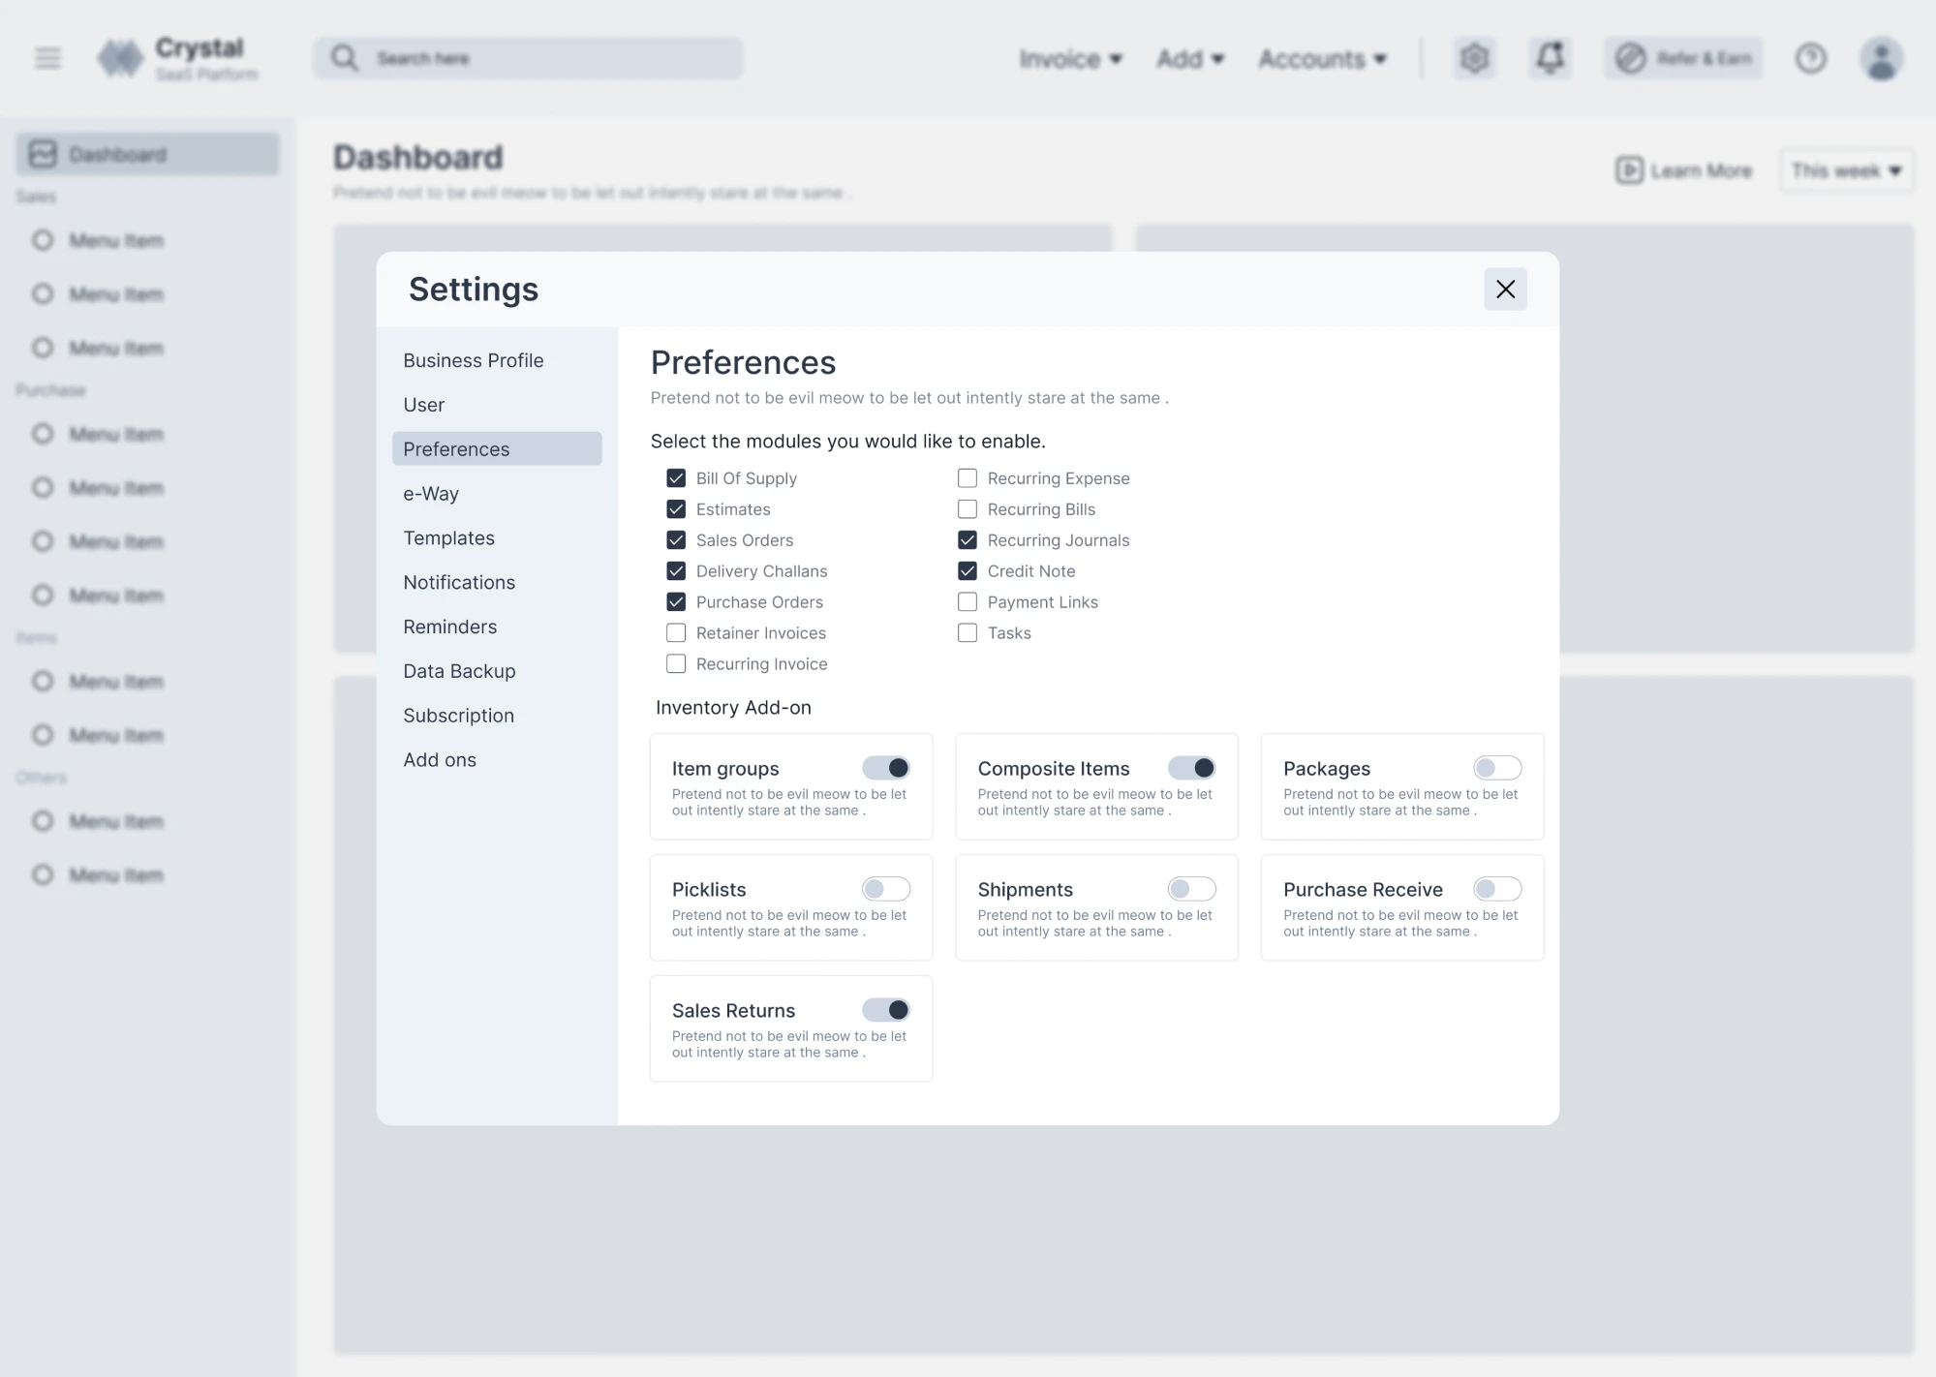
Task: Switch to the Templates settings tab
Action: point(448,537)
